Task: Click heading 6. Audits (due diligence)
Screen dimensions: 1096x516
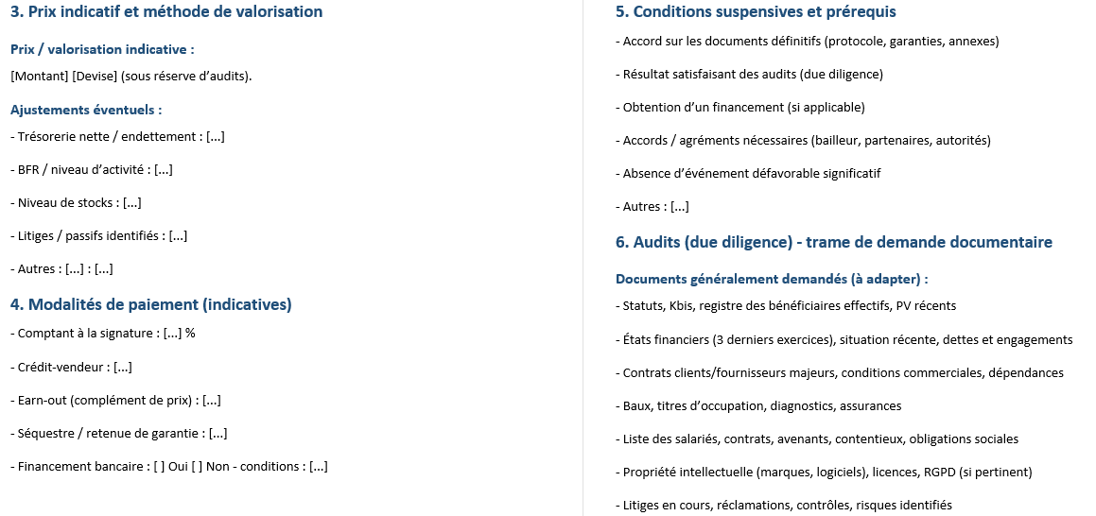Action: coord(833,243)
